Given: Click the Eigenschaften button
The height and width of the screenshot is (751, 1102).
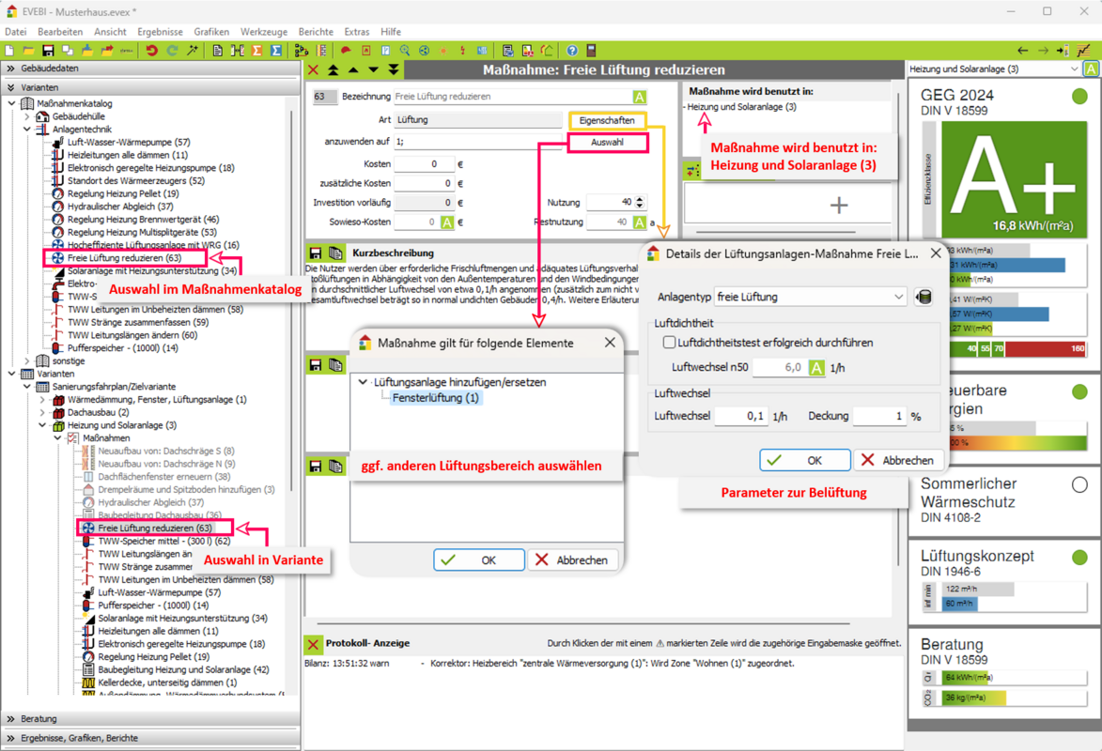Looking at the screenshot, I should [x=606, y=121].
